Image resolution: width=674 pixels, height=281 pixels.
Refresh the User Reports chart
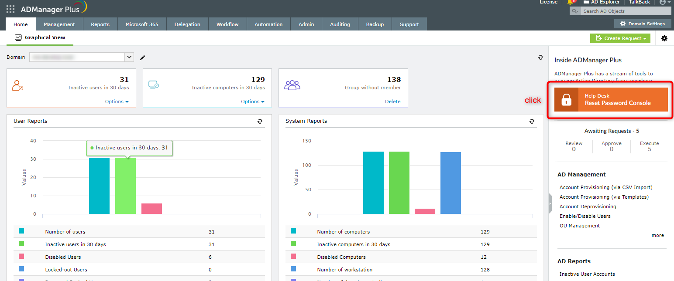260,122
